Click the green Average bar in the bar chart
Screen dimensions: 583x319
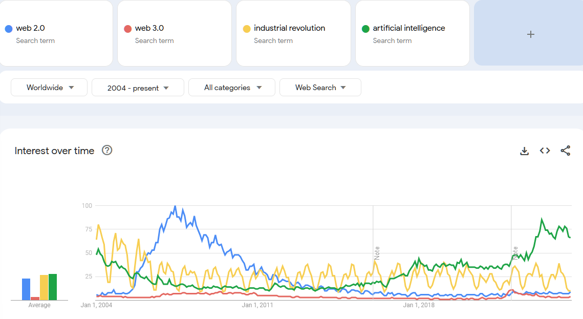click(x=53, y=287)
